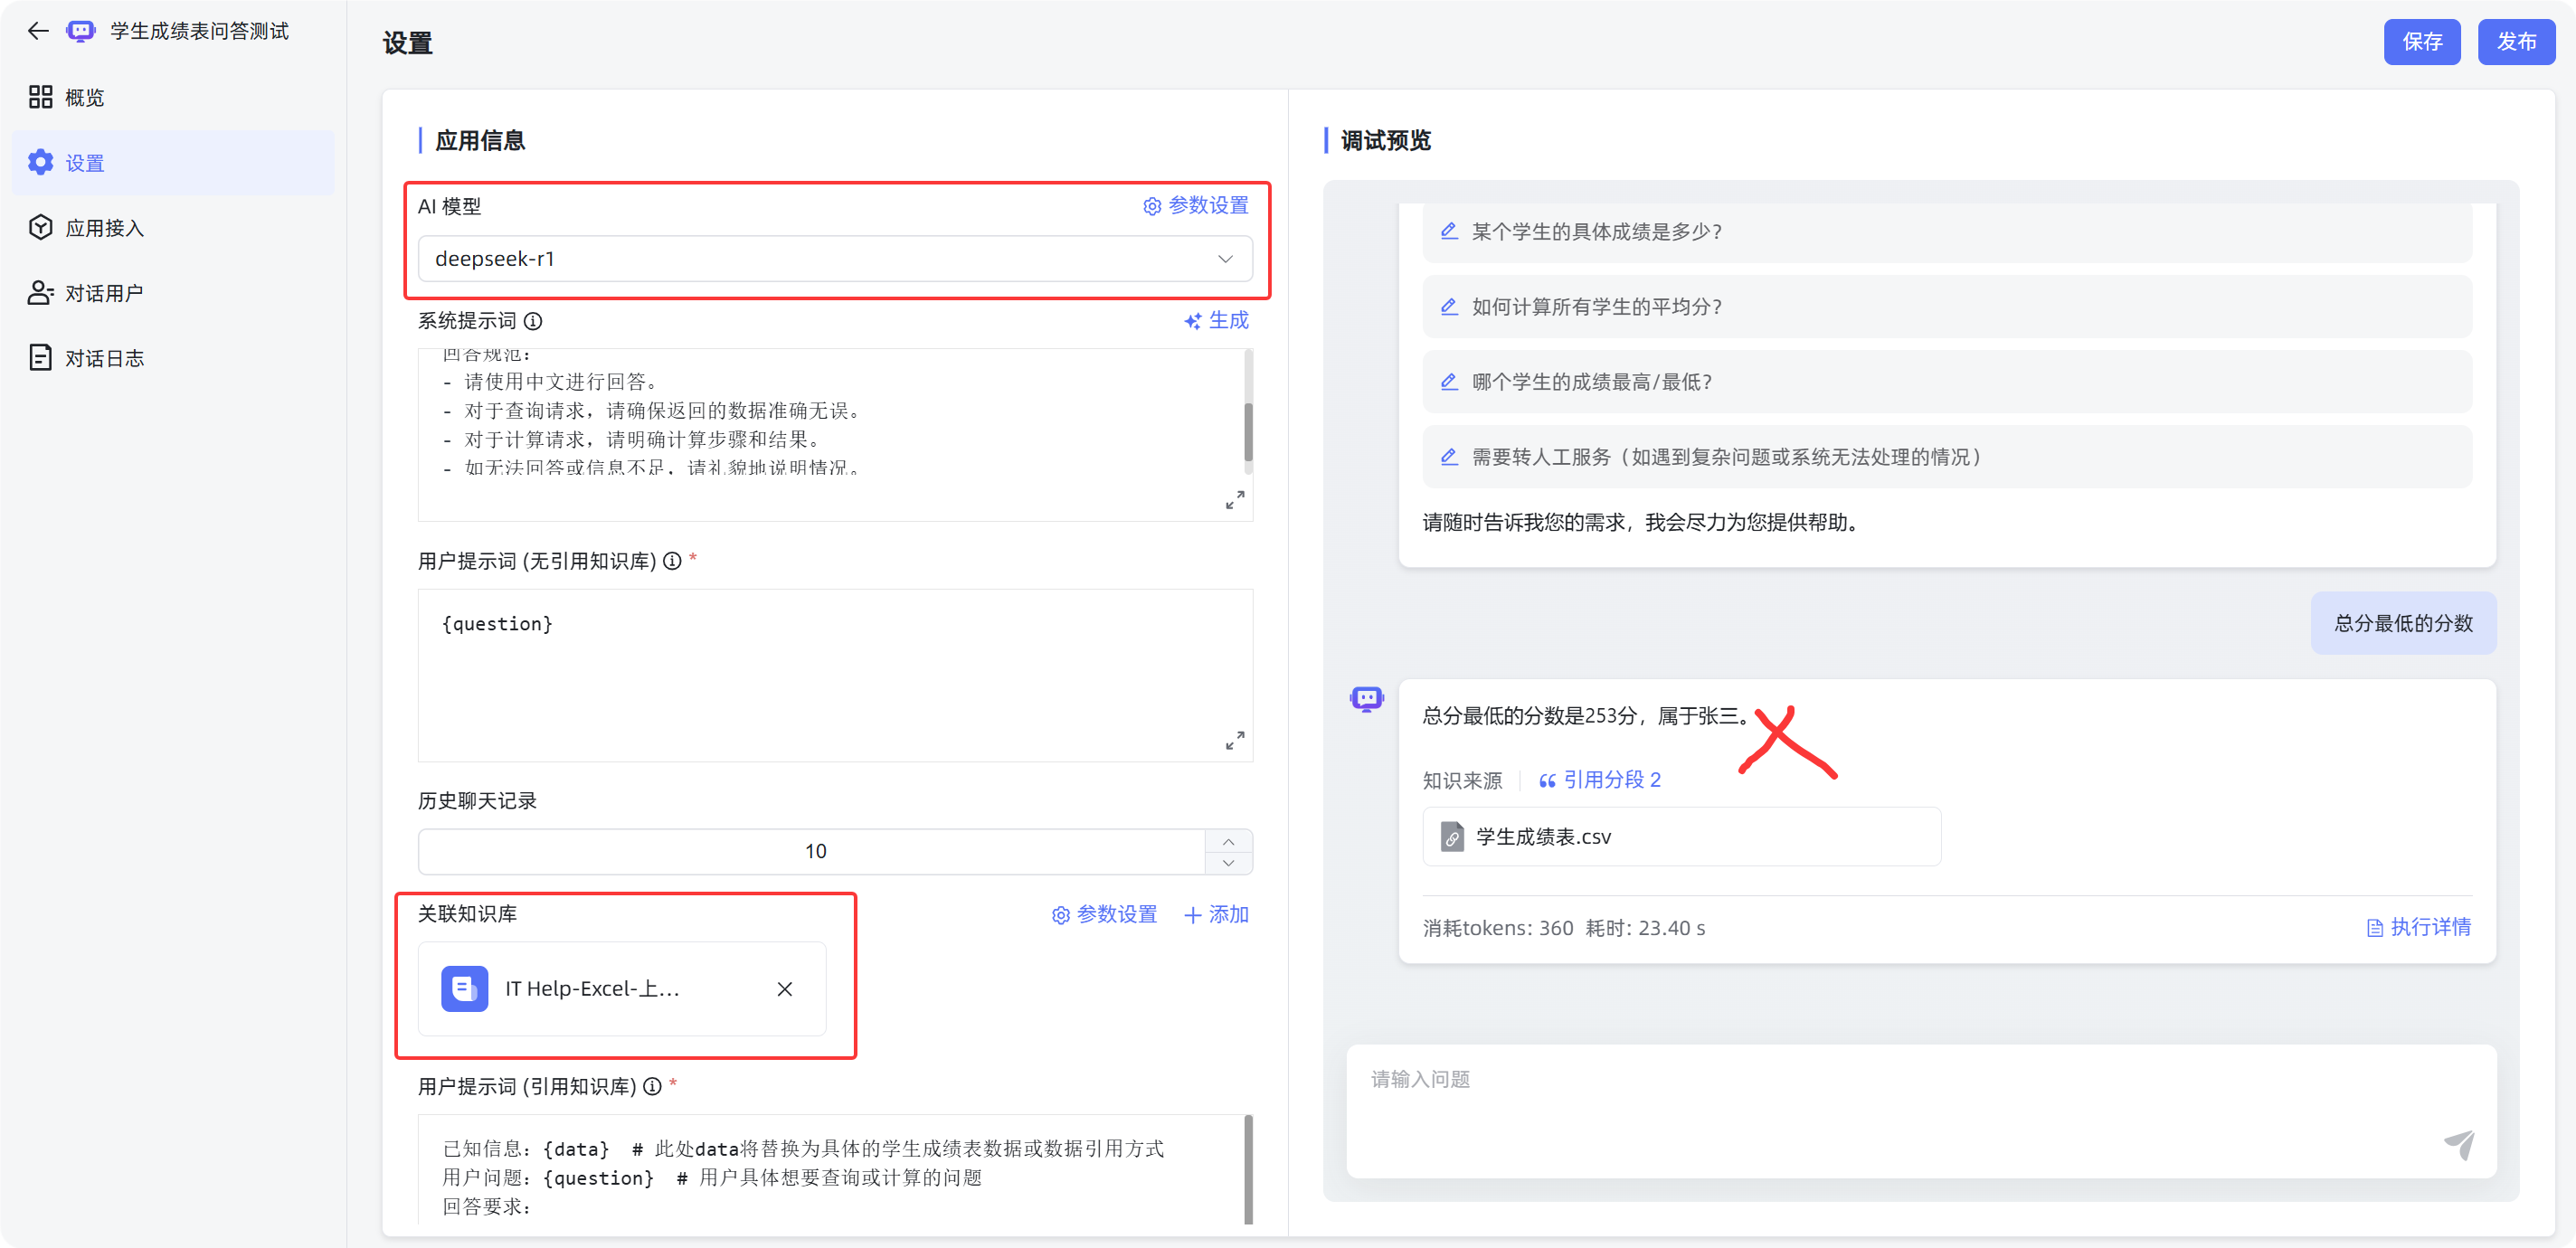Viewport: 2576px width, 1248px height.
Task: Click the back arrow icon
Action: pos(38,31)
